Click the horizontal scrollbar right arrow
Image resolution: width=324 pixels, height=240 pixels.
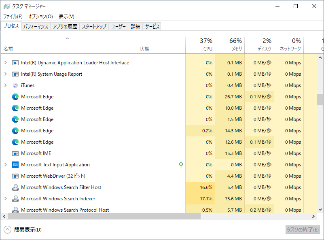point(313,216)
